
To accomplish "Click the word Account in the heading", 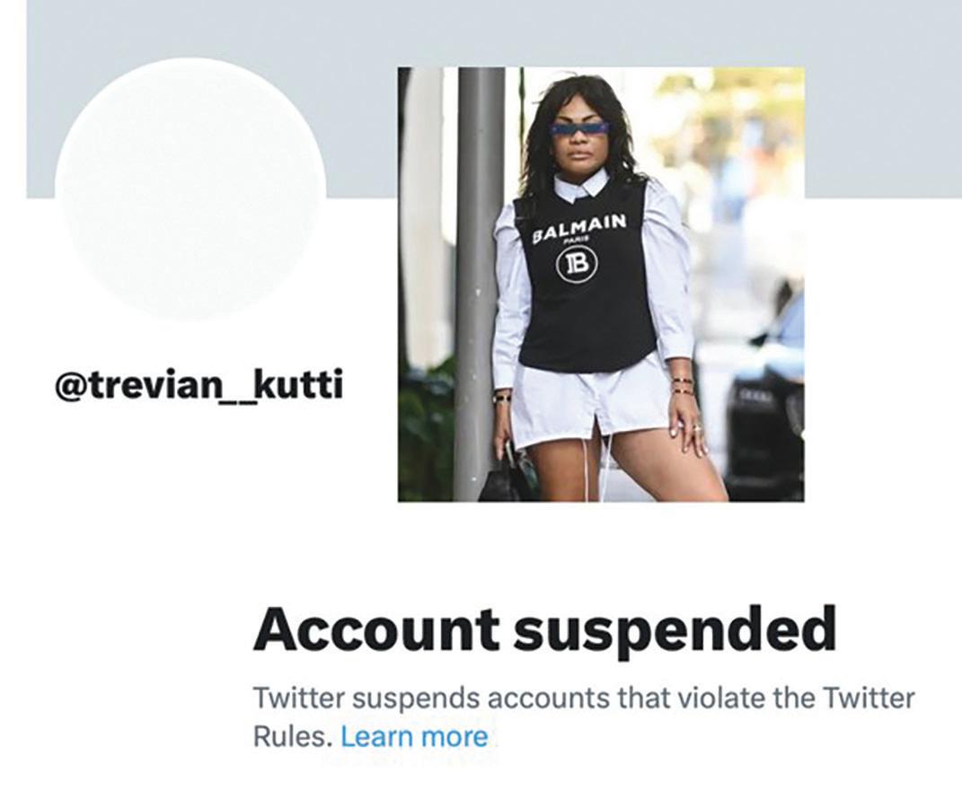I will [x=376, y=629].
